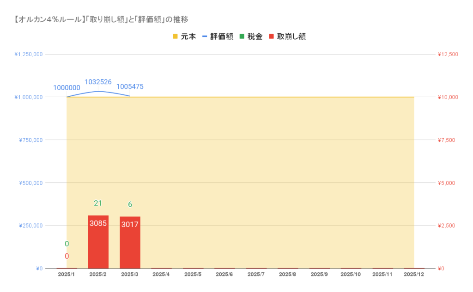Click the 2025/8 axis label

coord(287,274)
